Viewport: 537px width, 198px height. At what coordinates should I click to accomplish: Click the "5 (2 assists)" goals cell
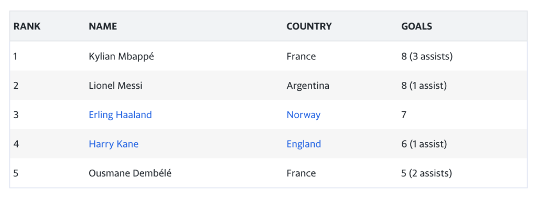click(427, 173)
